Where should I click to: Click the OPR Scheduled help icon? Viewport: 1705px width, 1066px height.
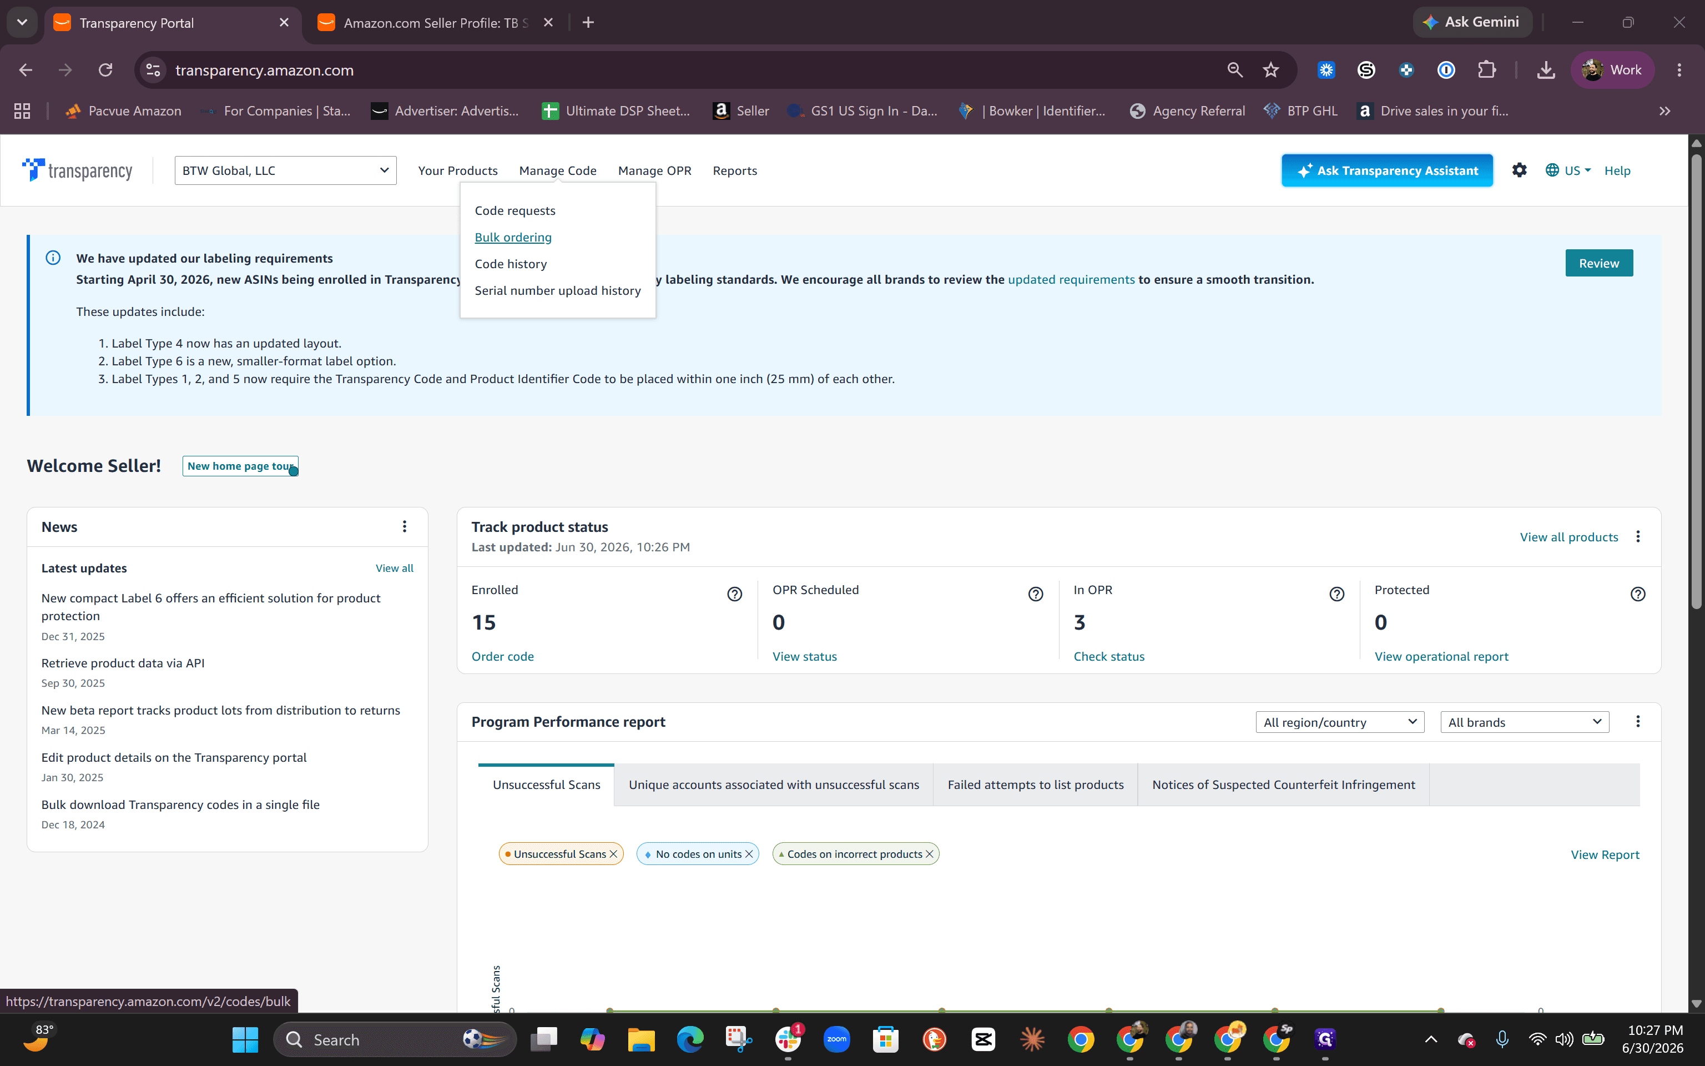click(1036, 594)
